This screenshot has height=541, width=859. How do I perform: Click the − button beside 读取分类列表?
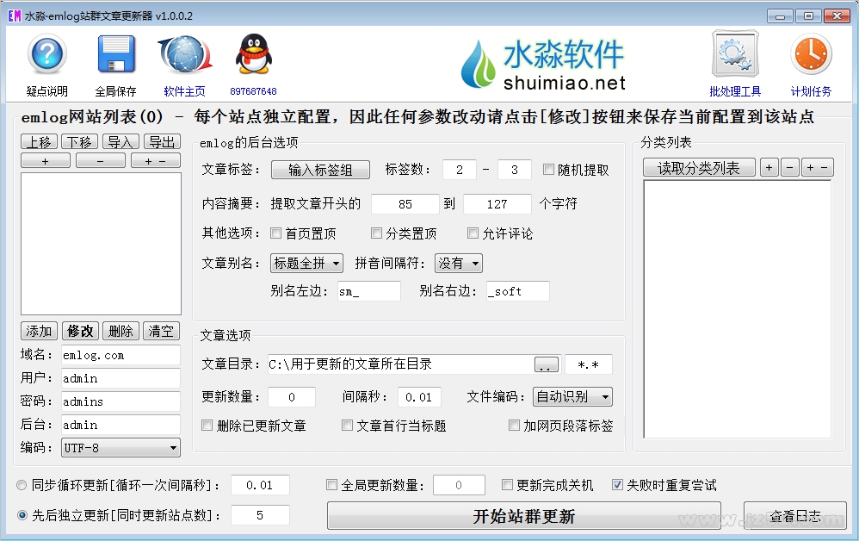789,168
